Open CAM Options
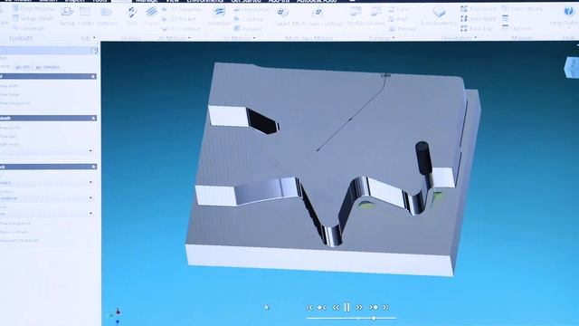This screenshot has width=579, height=326. click(517, 28)
